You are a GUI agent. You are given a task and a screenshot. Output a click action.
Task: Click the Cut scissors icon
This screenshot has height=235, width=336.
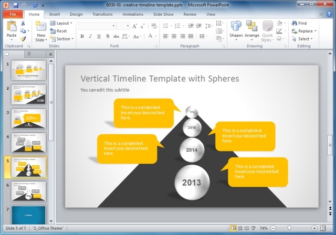[23, 23]
